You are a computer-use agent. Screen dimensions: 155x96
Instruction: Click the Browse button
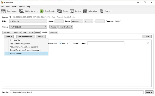149,92
